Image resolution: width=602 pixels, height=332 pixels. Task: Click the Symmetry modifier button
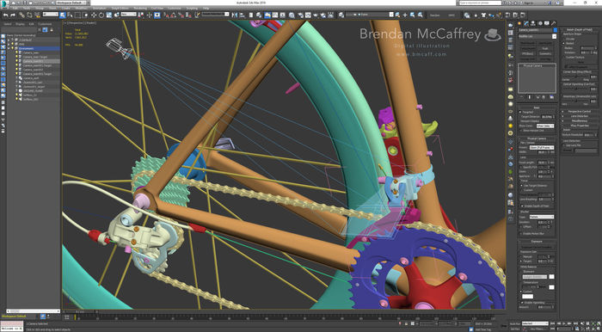[x=545, y=53]
